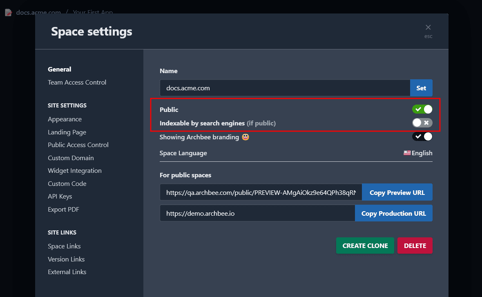Viewport: 482px width, 297px height.
Task: Open Public Access Control settings
Action: click(78, 145)
